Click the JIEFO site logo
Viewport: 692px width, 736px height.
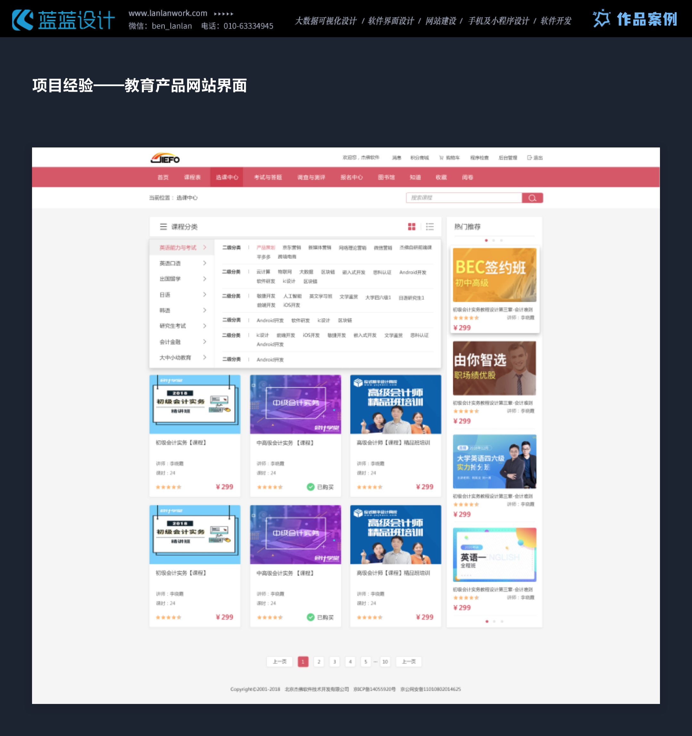(x=165, y=158)
